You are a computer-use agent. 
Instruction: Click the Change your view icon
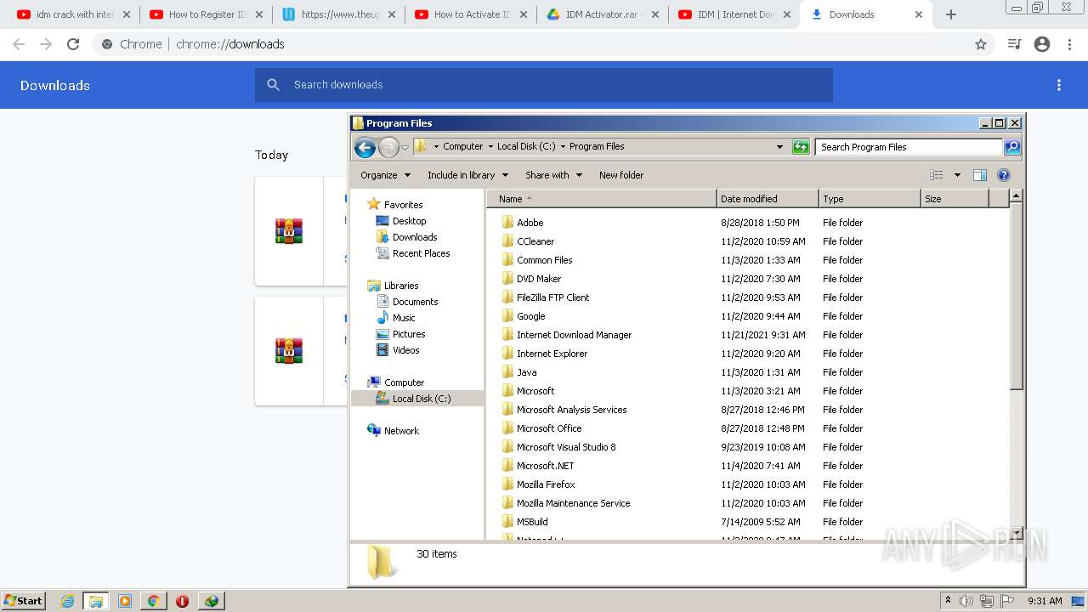pyautogui.click(x=937, y=175)
